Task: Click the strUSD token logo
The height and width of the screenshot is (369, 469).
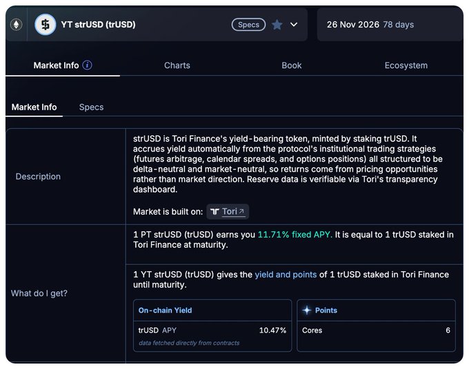Action: (45, 25)
